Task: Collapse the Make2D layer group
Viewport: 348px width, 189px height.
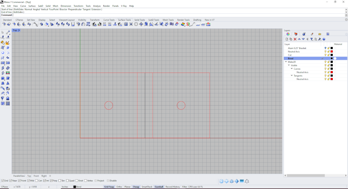Action: (x=286, y=62)
